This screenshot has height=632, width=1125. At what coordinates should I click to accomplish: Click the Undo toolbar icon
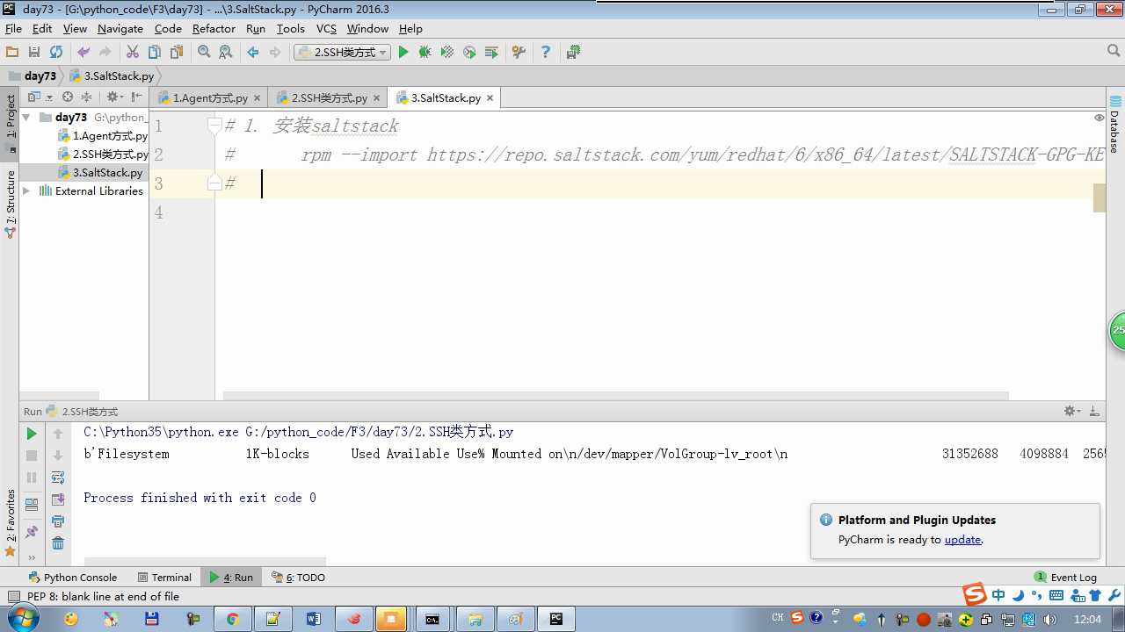point(83,53)
